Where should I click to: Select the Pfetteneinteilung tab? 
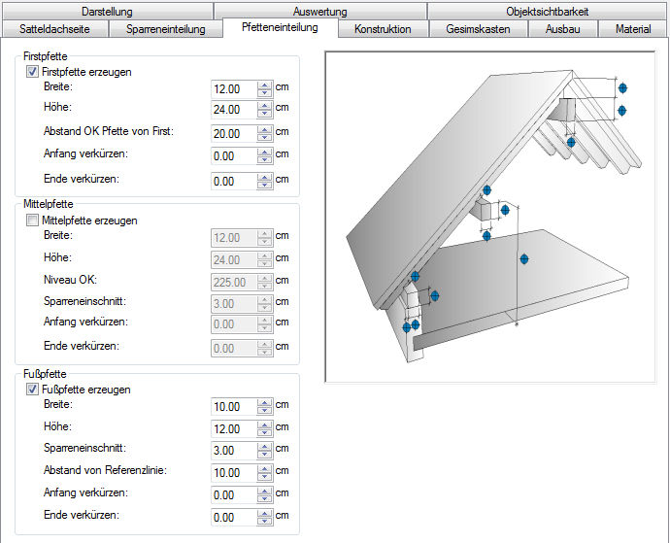point(280,27)
